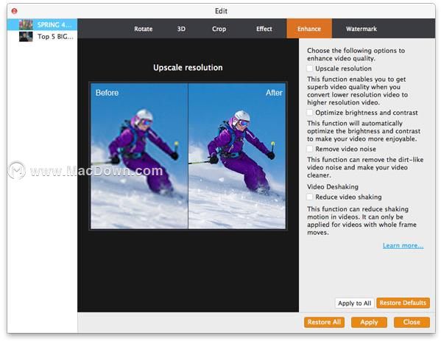This screenshot has width=441, height=341.
Task: Switch to the 3D tab
Action: 181,29
